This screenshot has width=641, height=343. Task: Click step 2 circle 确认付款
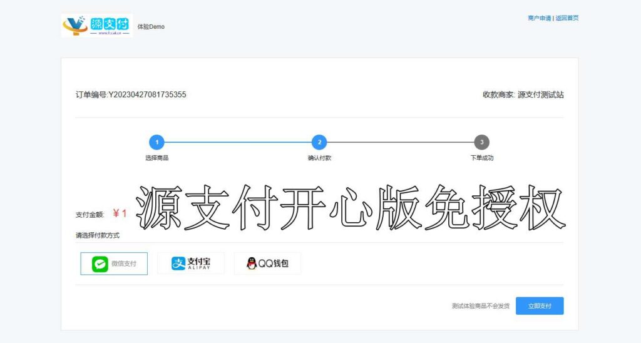(x=319, y=142)
